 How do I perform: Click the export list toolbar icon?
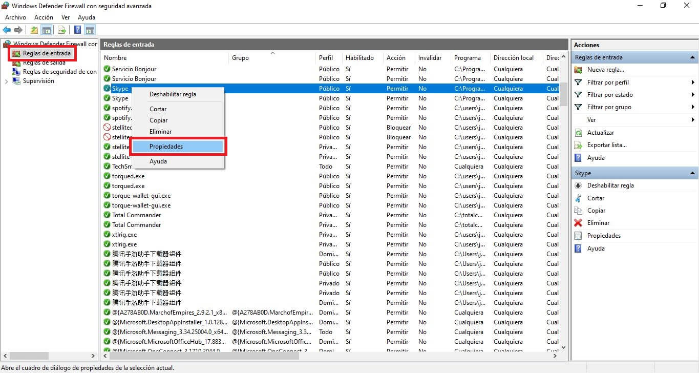62,30
